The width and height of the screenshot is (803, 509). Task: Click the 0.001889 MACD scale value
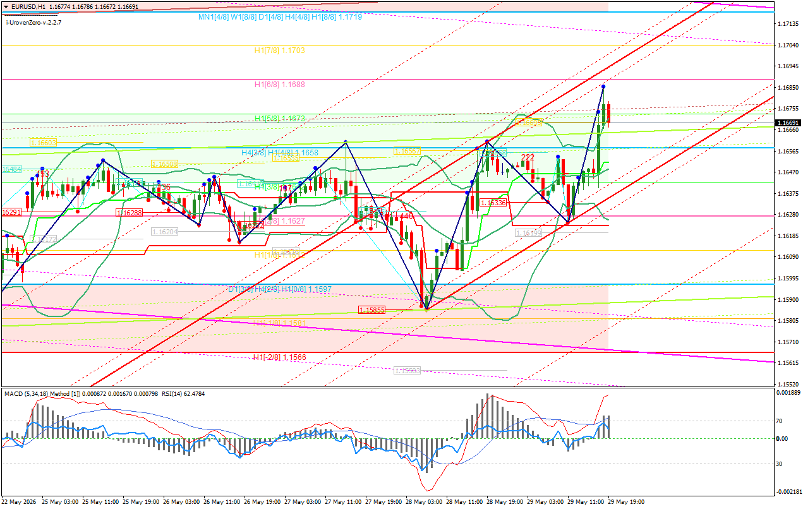point(788,392)
